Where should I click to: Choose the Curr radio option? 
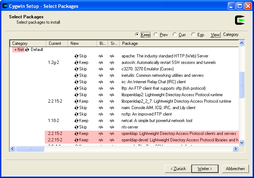[x=174, y=34]
